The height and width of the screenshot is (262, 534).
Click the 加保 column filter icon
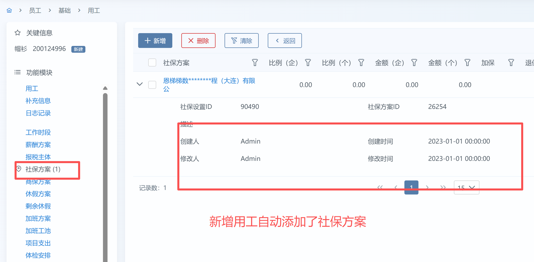511,62
